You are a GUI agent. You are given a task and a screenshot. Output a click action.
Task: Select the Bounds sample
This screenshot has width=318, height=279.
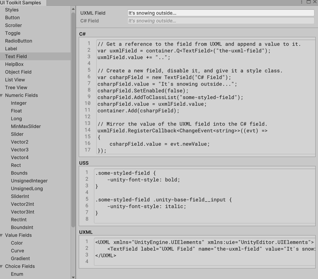19,173
